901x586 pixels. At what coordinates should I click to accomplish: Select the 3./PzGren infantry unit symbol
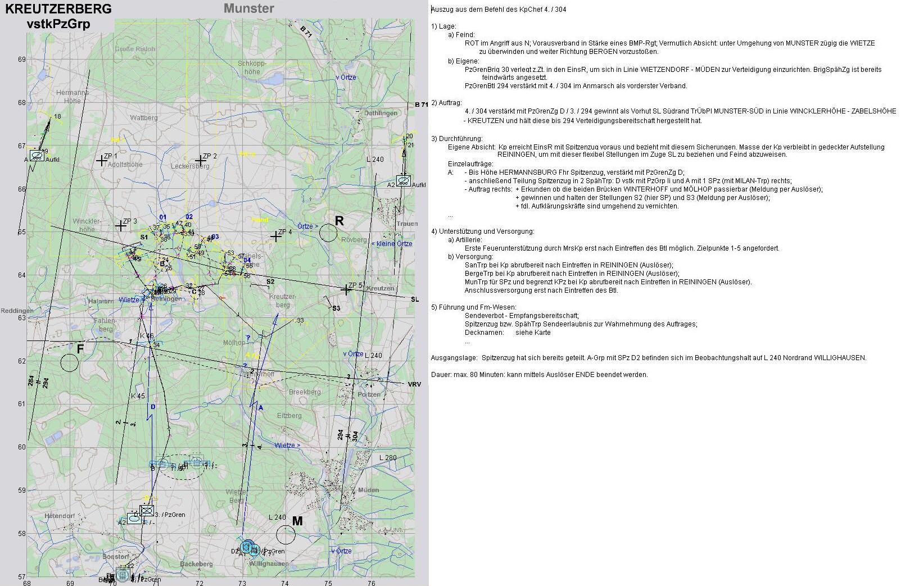(147, 510)
